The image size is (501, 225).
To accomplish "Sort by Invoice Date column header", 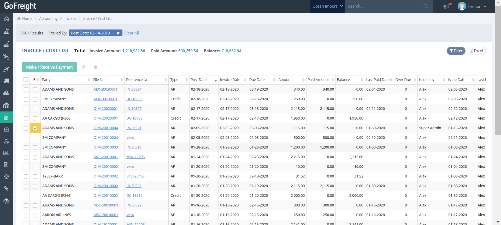I will point(233,80).
